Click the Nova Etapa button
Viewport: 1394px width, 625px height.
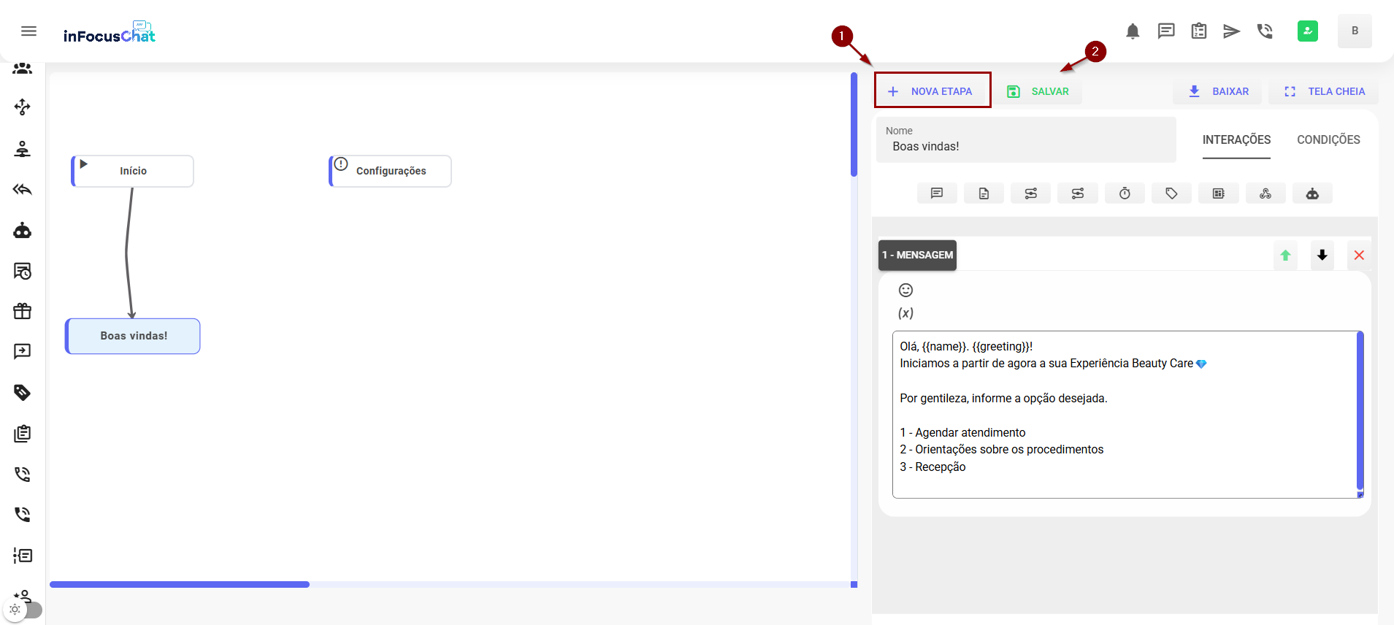tap(932, 91)
